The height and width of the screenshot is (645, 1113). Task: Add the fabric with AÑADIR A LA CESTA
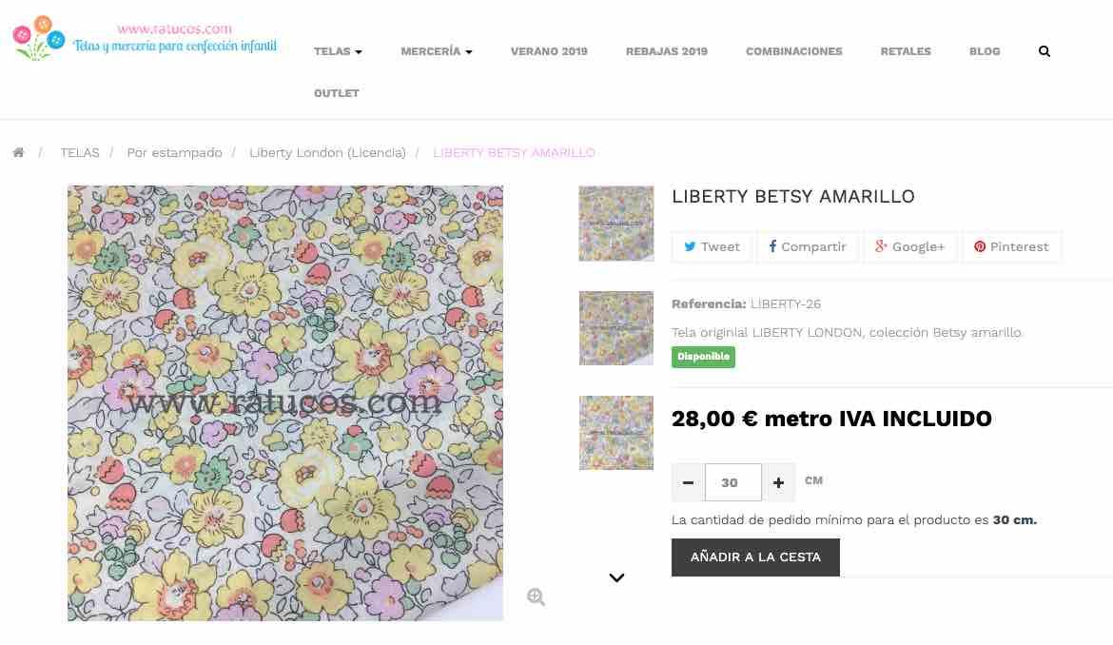(x=755, y=557)
